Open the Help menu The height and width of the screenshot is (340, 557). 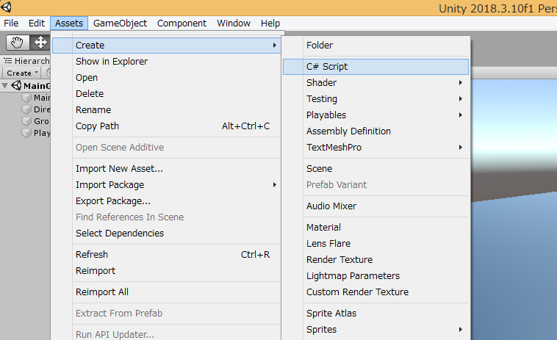click(x=270, y=23)
